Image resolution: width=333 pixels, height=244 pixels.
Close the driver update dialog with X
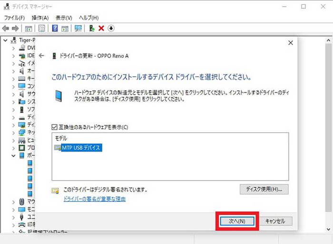291,43
